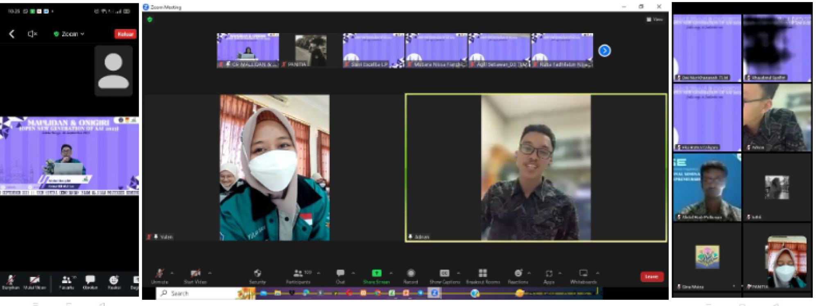Viewport: 819px width, 306px height.
Task: Expand the Zoom meeting info dropdown on phone
Action: 70,34
